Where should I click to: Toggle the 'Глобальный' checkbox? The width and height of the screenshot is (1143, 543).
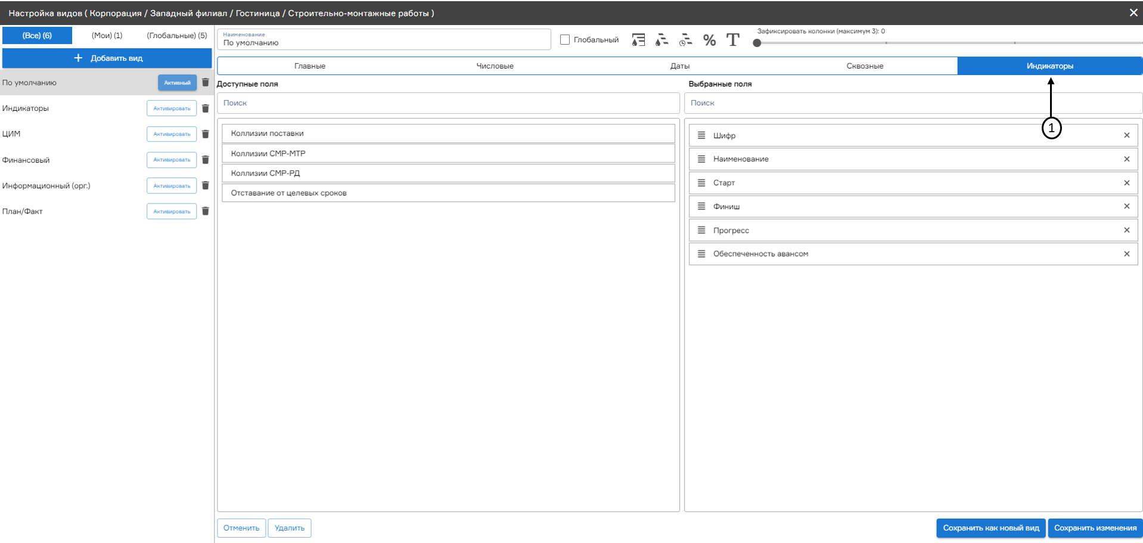565,40
